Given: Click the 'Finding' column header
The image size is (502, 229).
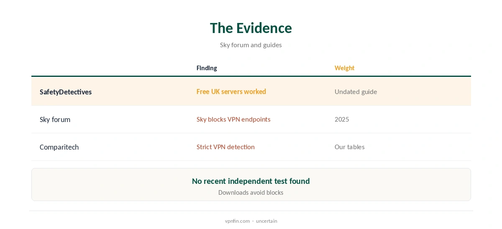Looking at the screenshot, I should 207,68.
